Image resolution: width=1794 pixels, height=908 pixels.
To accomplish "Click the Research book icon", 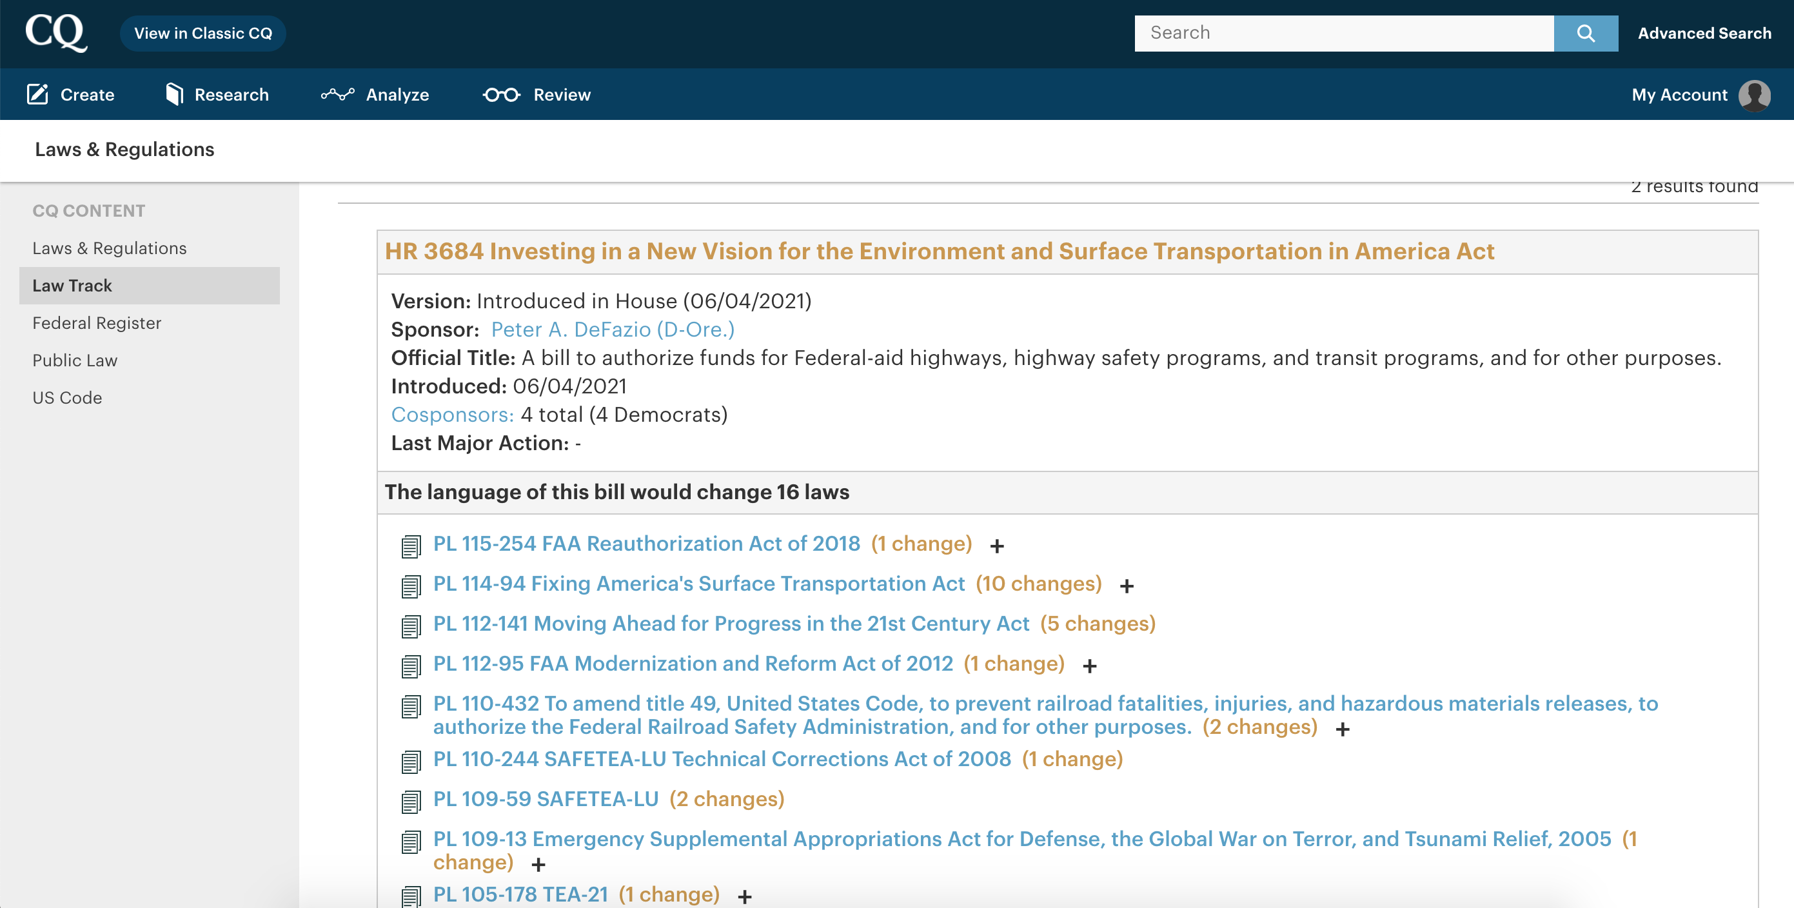I will pos(174,94).
